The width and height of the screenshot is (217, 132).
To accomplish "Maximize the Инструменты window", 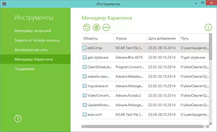I will [x=202, y=3].
